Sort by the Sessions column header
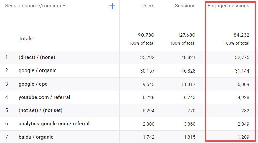 185,6
